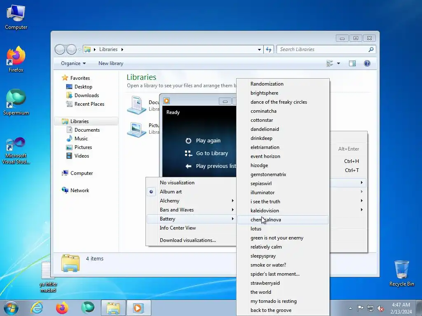Select Desktop in Favorites

click(x=80, y=87)
